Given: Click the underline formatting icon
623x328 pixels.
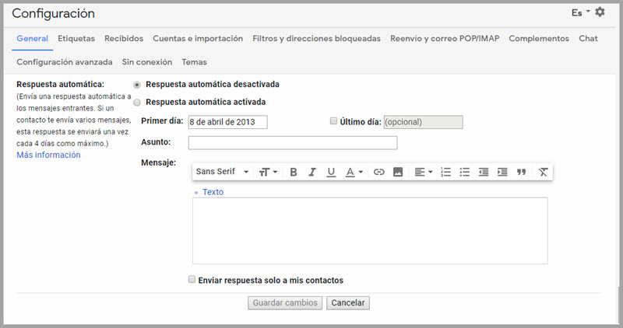Looking at the screenshot, I should [x=331, y=172].
